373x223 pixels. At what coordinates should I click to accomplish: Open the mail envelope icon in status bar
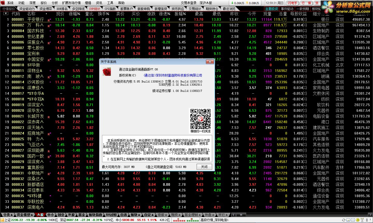tap(353, 220)
